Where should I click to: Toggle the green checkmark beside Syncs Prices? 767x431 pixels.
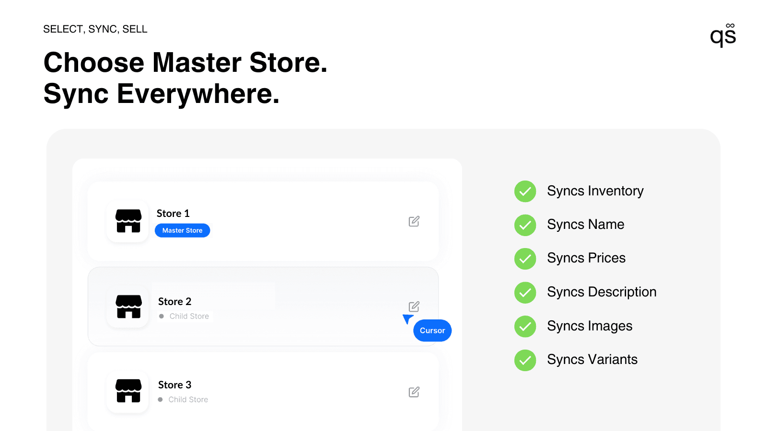click(x=525, y=259)
